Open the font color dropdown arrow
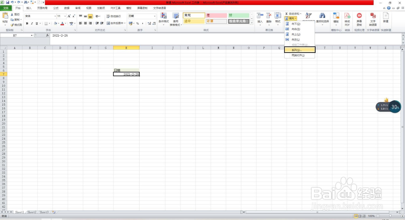Screen dimensions: 405x220 point(66,23)
